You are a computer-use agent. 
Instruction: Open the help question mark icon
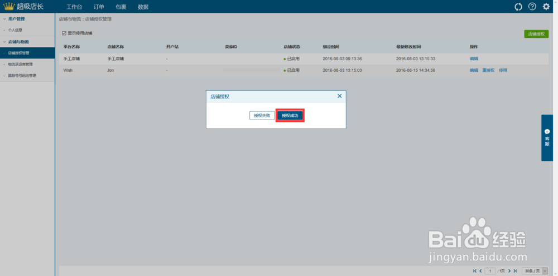[x=532, y=6]
